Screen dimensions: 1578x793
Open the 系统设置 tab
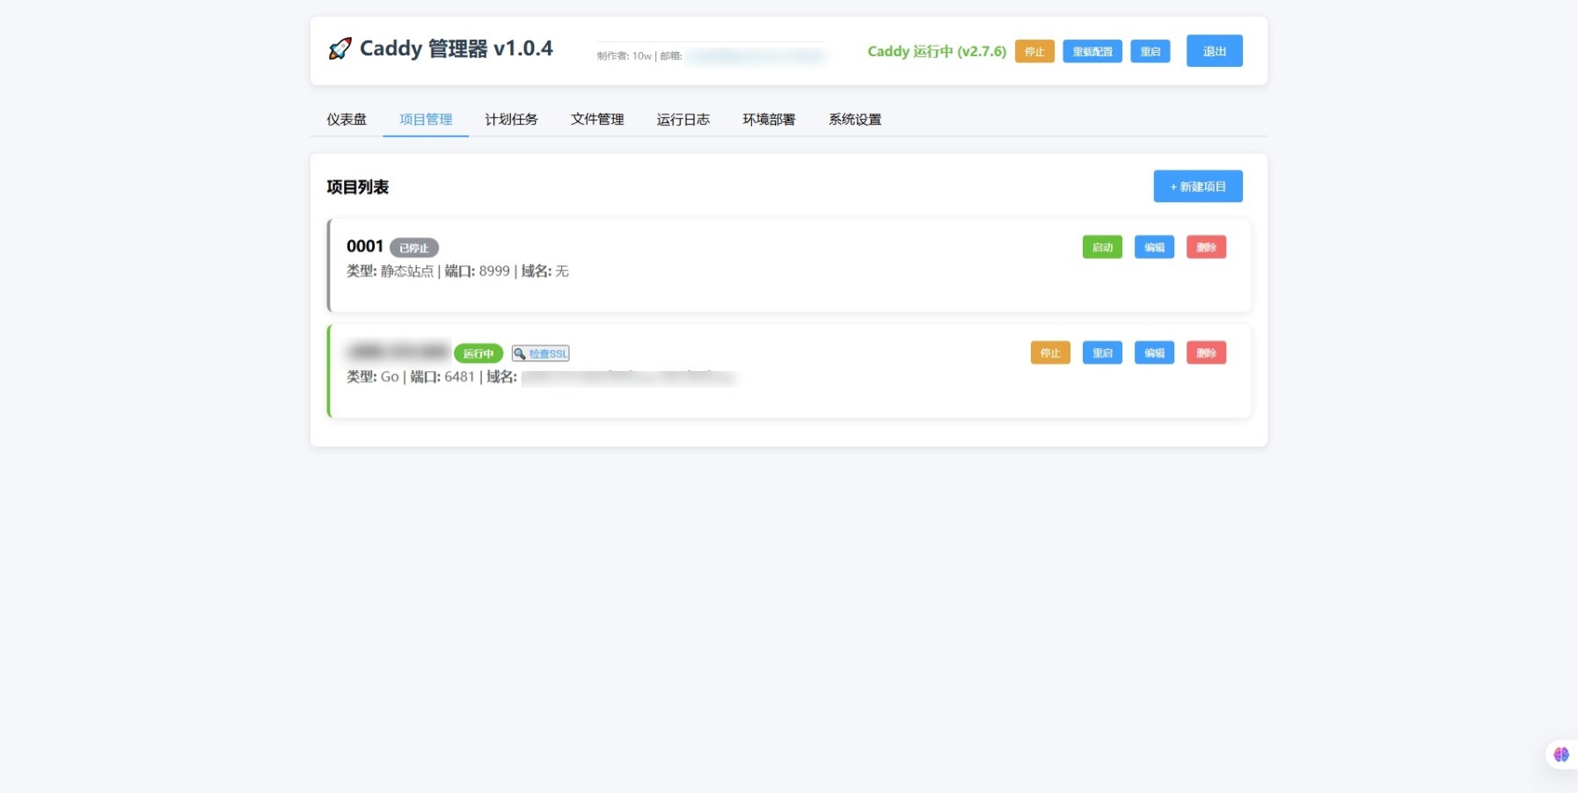(x=853, y=120)
